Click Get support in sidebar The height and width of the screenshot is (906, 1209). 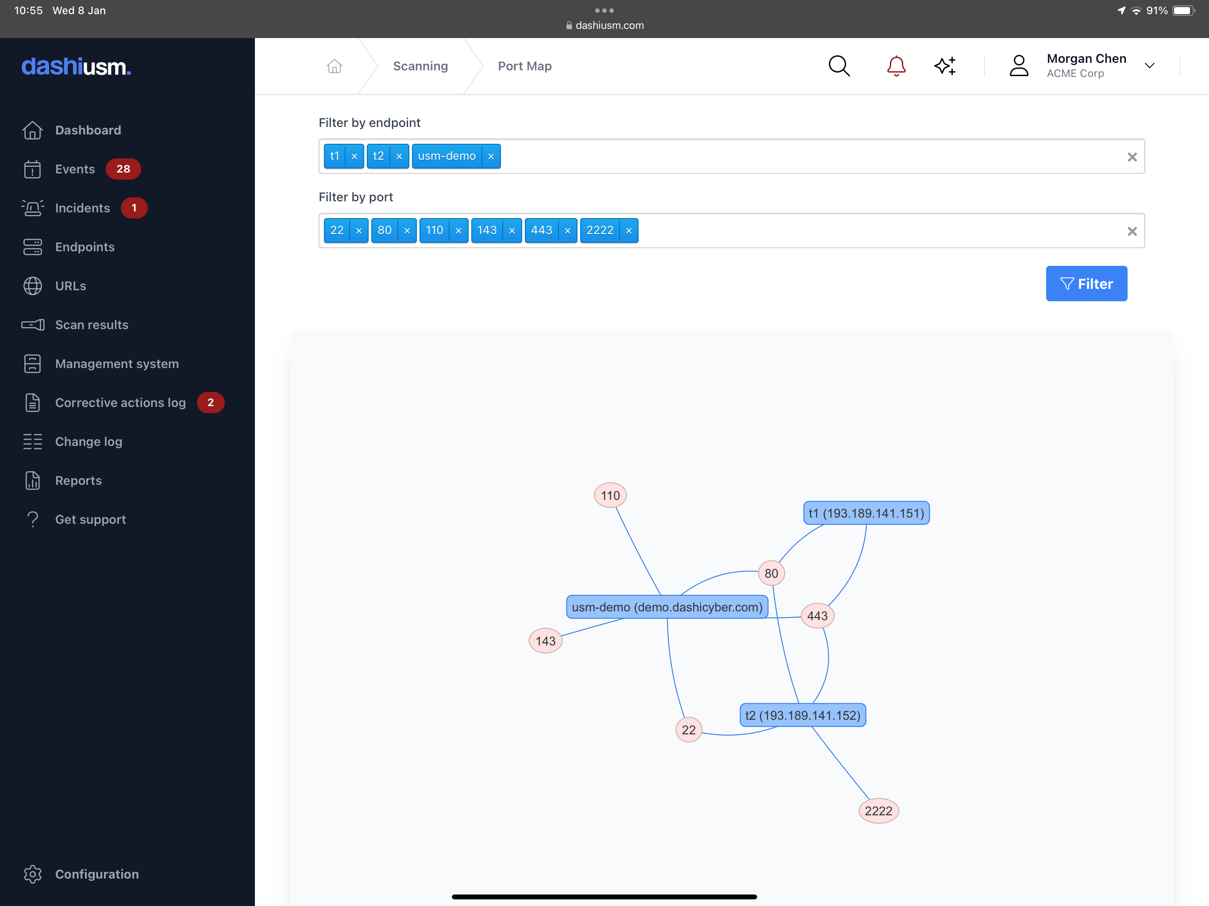(x=90, y=518)
